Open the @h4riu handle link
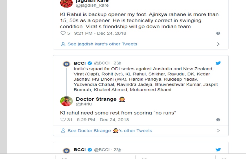The height and width of the screenshot is (159, 246). tap(84, 104)
